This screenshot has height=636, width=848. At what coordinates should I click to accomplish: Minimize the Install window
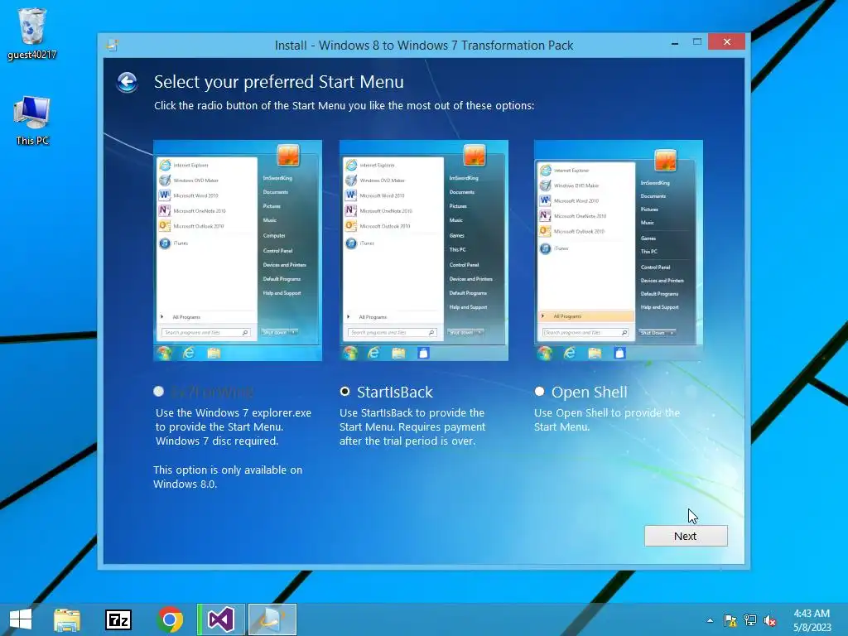(x=674, y=43)
